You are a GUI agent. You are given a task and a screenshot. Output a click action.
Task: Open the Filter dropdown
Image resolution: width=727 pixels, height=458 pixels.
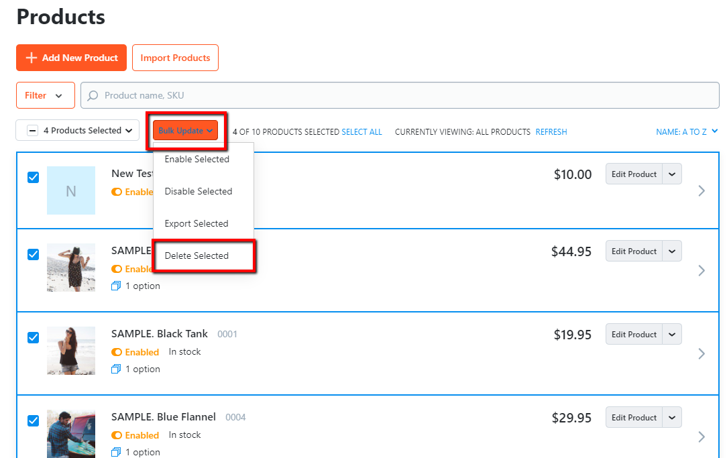point(45,95)
